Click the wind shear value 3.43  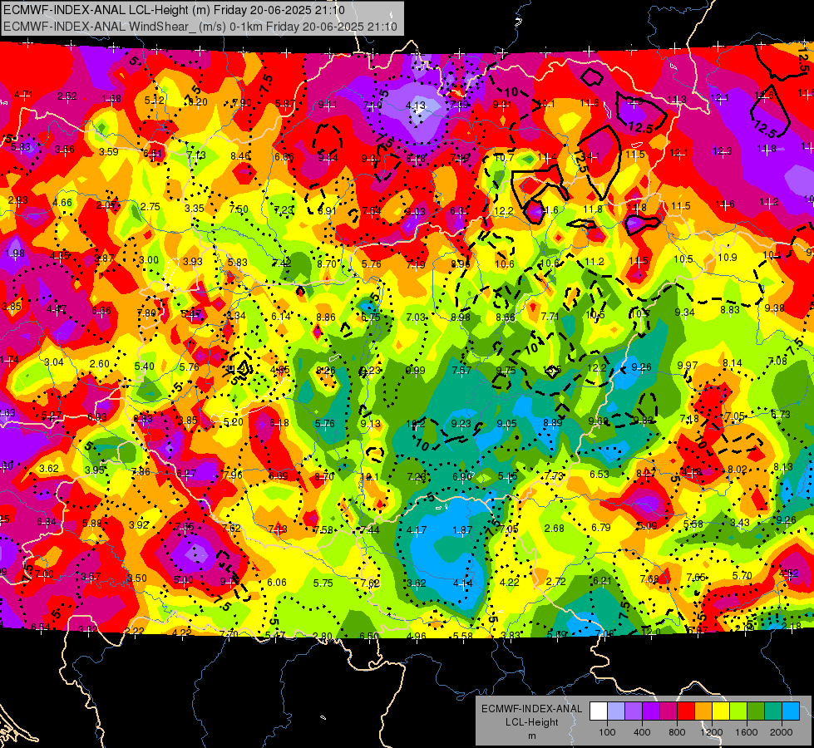[740, 522]
